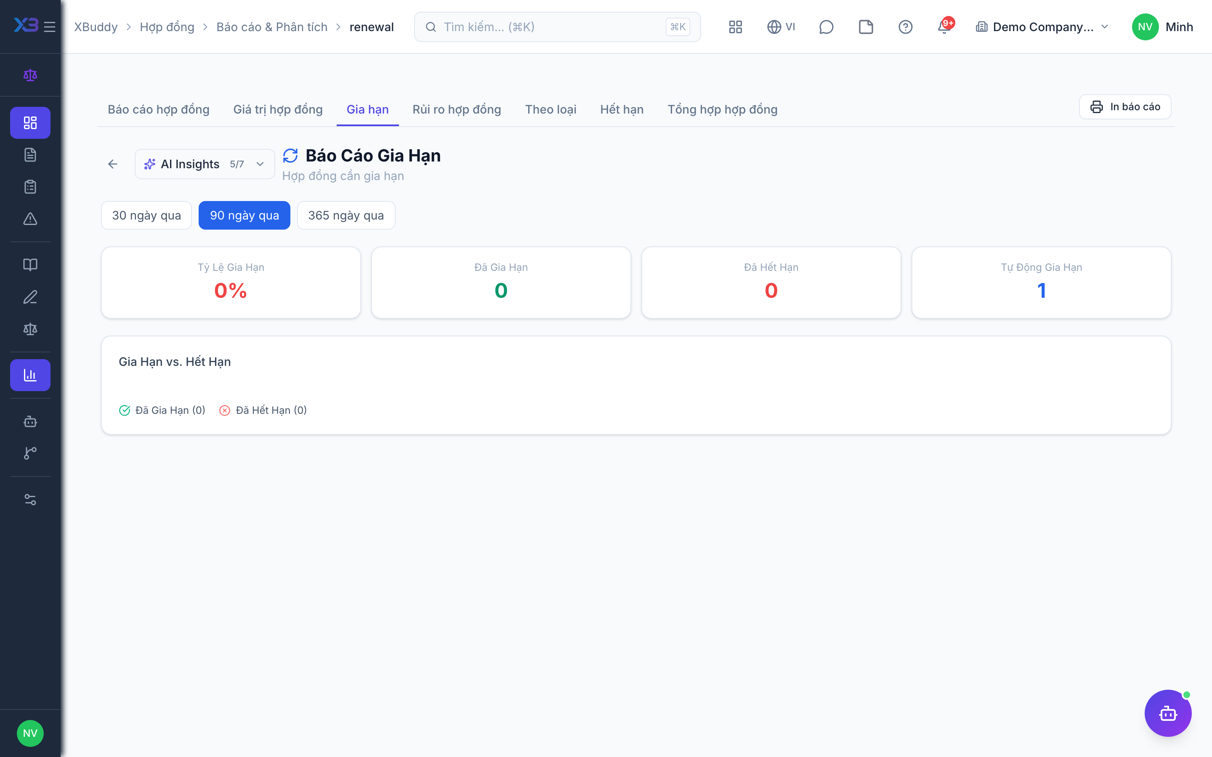Open the dashboard grid icon in sidebar
Image resolution: width=1212 pixels, height=757 pixels.
(x=30, y=123)
